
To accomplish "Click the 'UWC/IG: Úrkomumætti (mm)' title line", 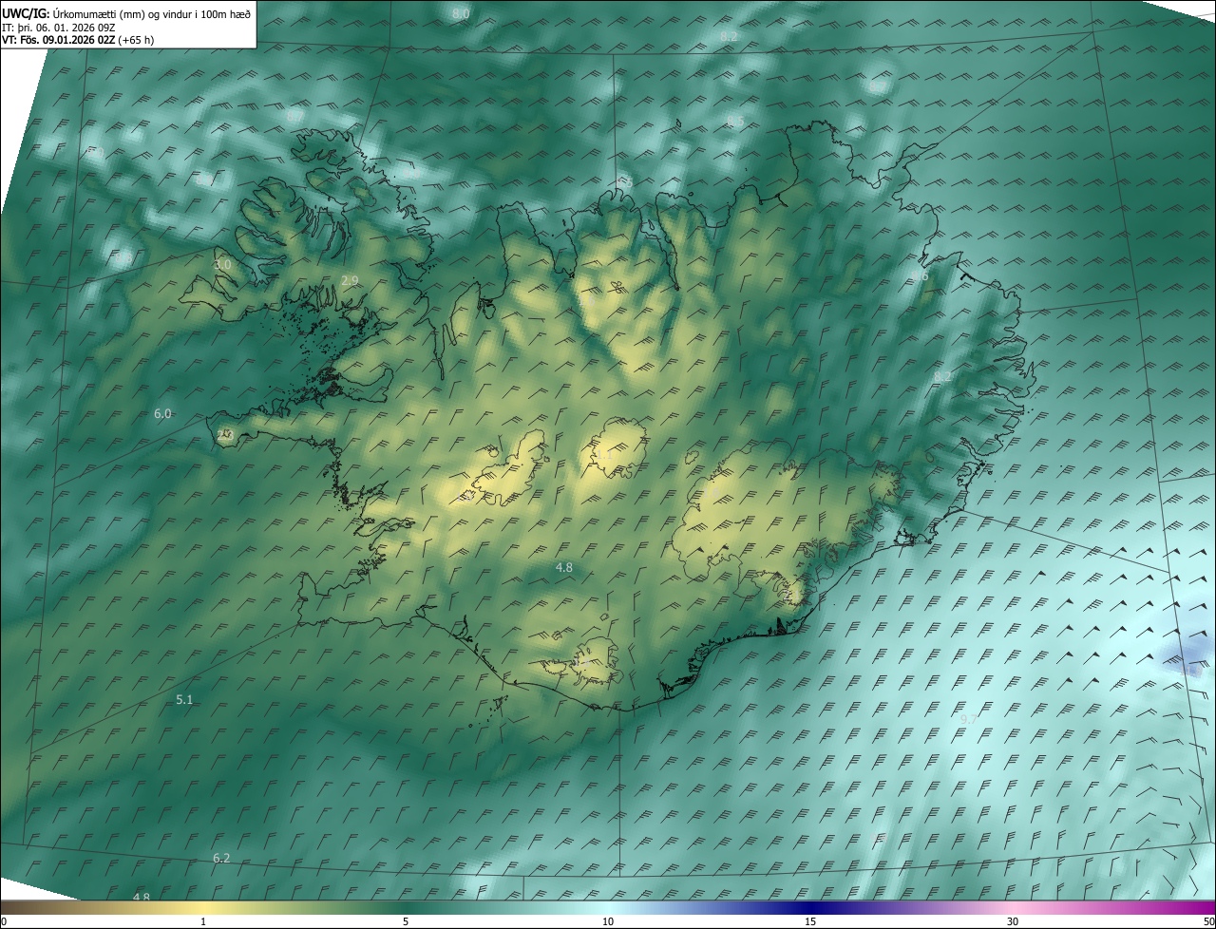I will (126, 13).
